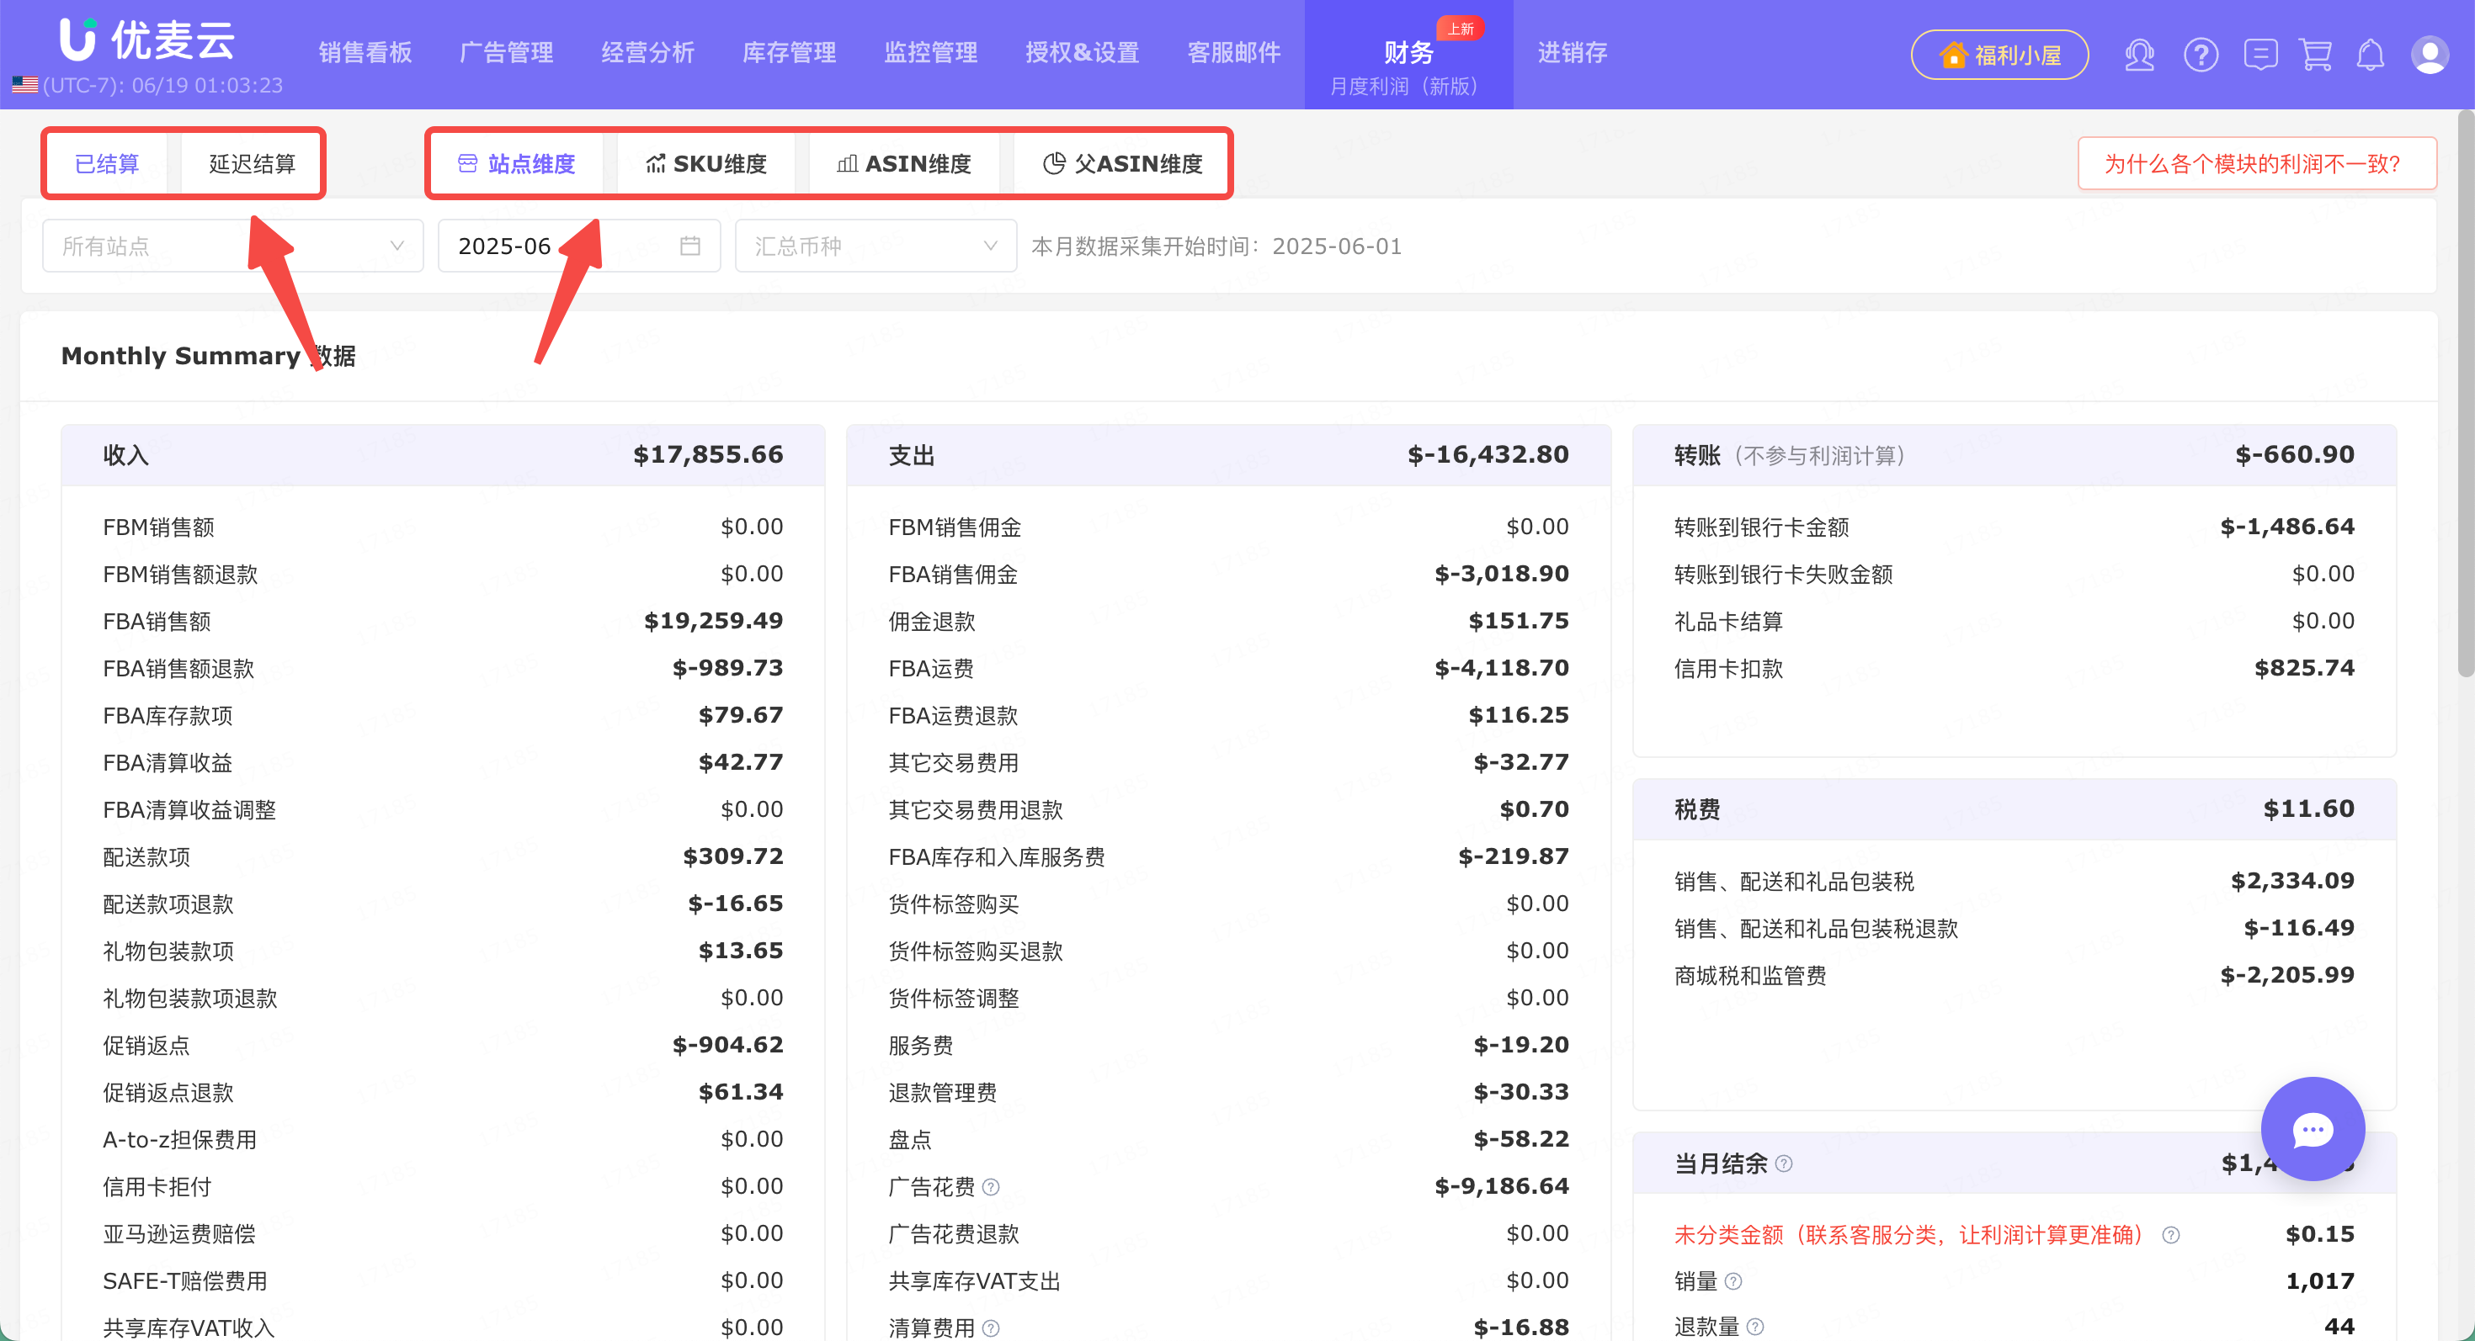The image size is (2475, 1341).
Task: Open the 进销存 menu
Action: [x=1572, y=53]
